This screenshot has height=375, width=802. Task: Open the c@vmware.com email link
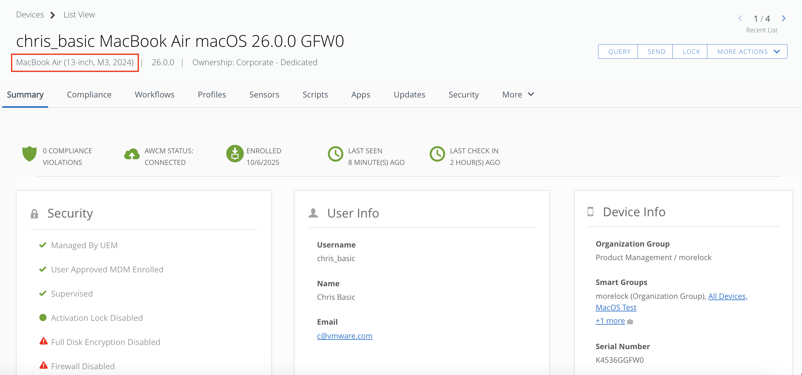click(x=344, y=336)
